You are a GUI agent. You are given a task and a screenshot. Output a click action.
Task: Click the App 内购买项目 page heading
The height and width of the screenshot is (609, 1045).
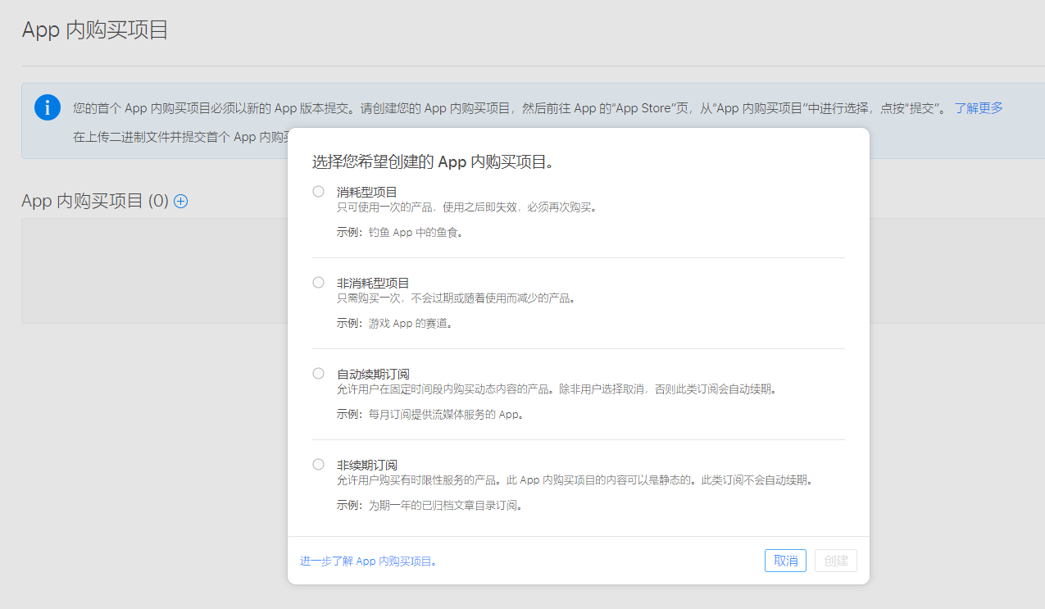[95, 30]
